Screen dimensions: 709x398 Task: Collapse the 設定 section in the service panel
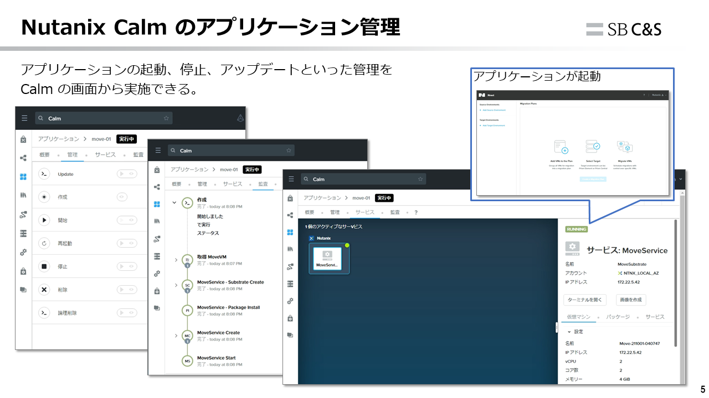569,332
